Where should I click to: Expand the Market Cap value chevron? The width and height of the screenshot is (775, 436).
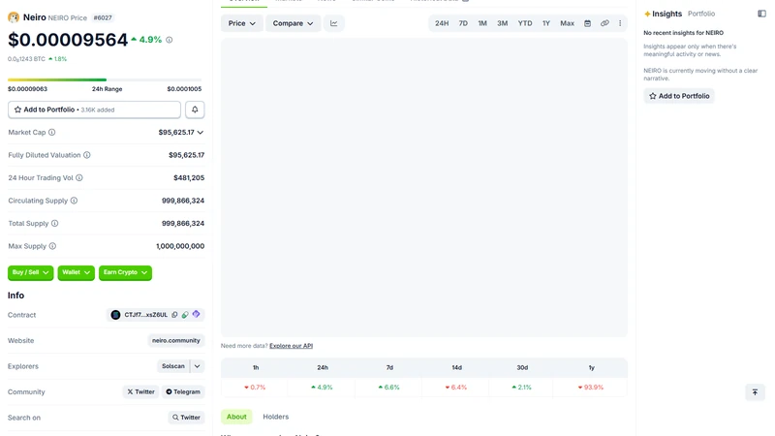[x=201, y=132]
